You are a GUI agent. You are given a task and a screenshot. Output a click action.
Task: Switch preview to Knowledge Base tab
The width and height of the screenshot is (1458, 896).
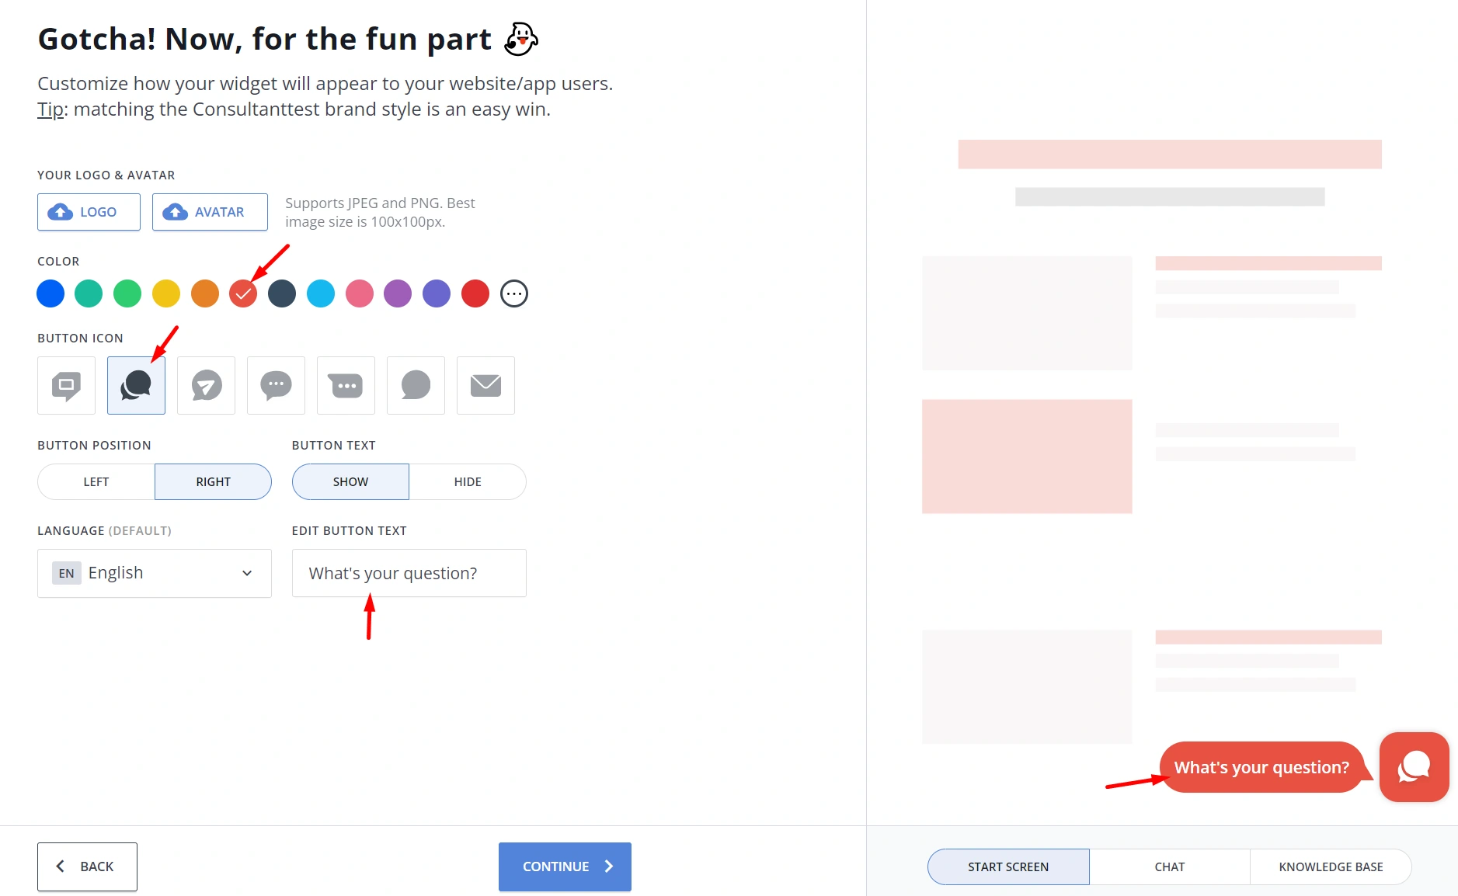click(1331, 866)
